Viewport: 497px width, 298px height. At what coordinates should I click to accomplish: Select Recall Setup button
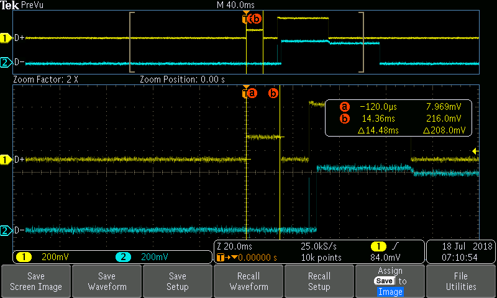coord(319,281)
